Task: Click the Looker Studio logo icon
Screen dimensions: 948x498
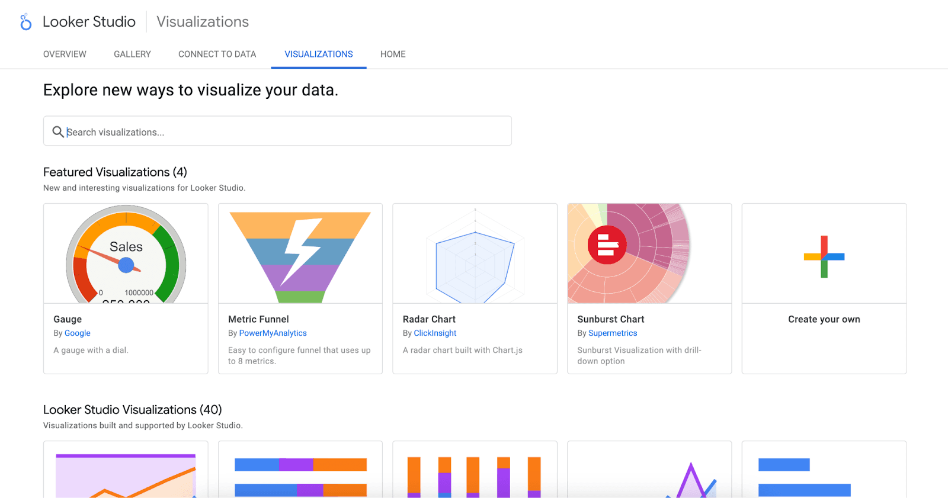Action: (25, 22)
